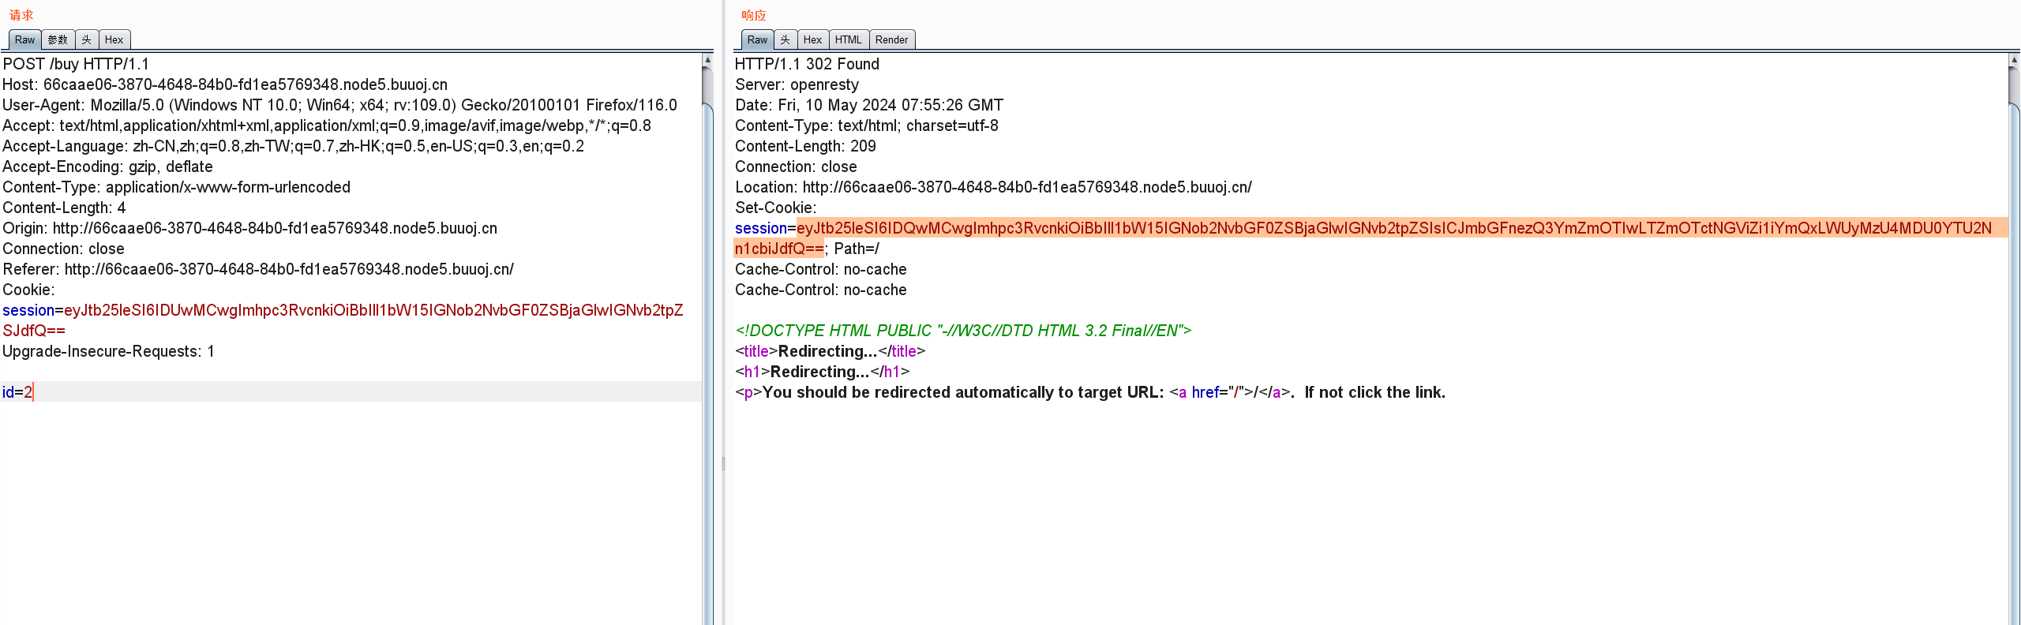The width and height of the screenshot is (2021, 625).
Task: Click the Accept-Language header line
Action: tap(294, 146)
